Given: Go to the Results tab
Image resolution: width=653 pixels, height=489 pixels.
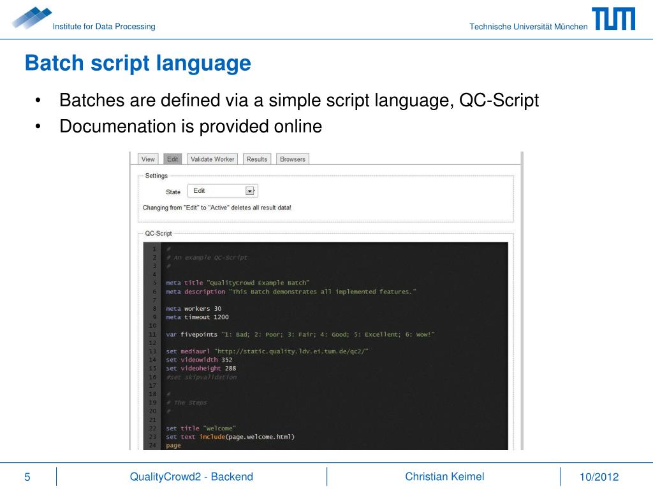Looking at the screenshot, I should 257,159.
